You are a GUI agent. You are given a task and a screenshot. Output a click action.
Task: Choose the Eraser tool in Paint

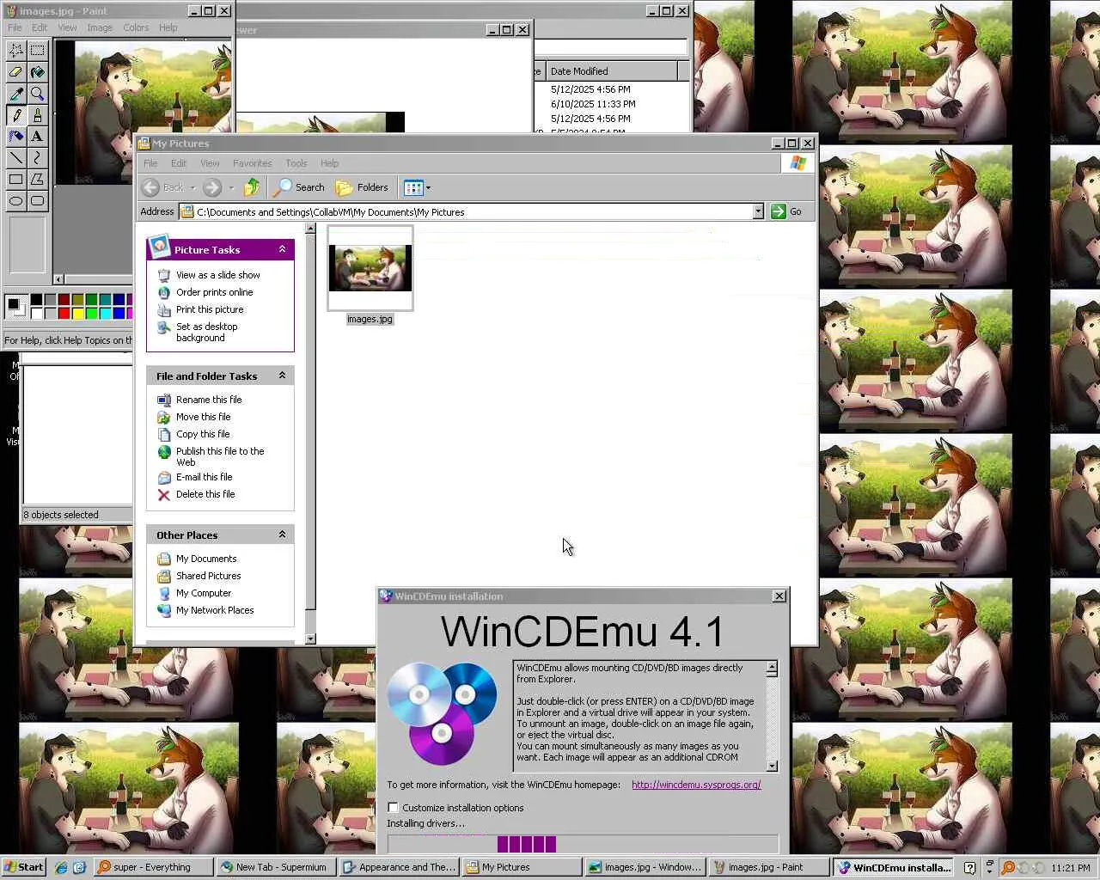click(15, 72)
